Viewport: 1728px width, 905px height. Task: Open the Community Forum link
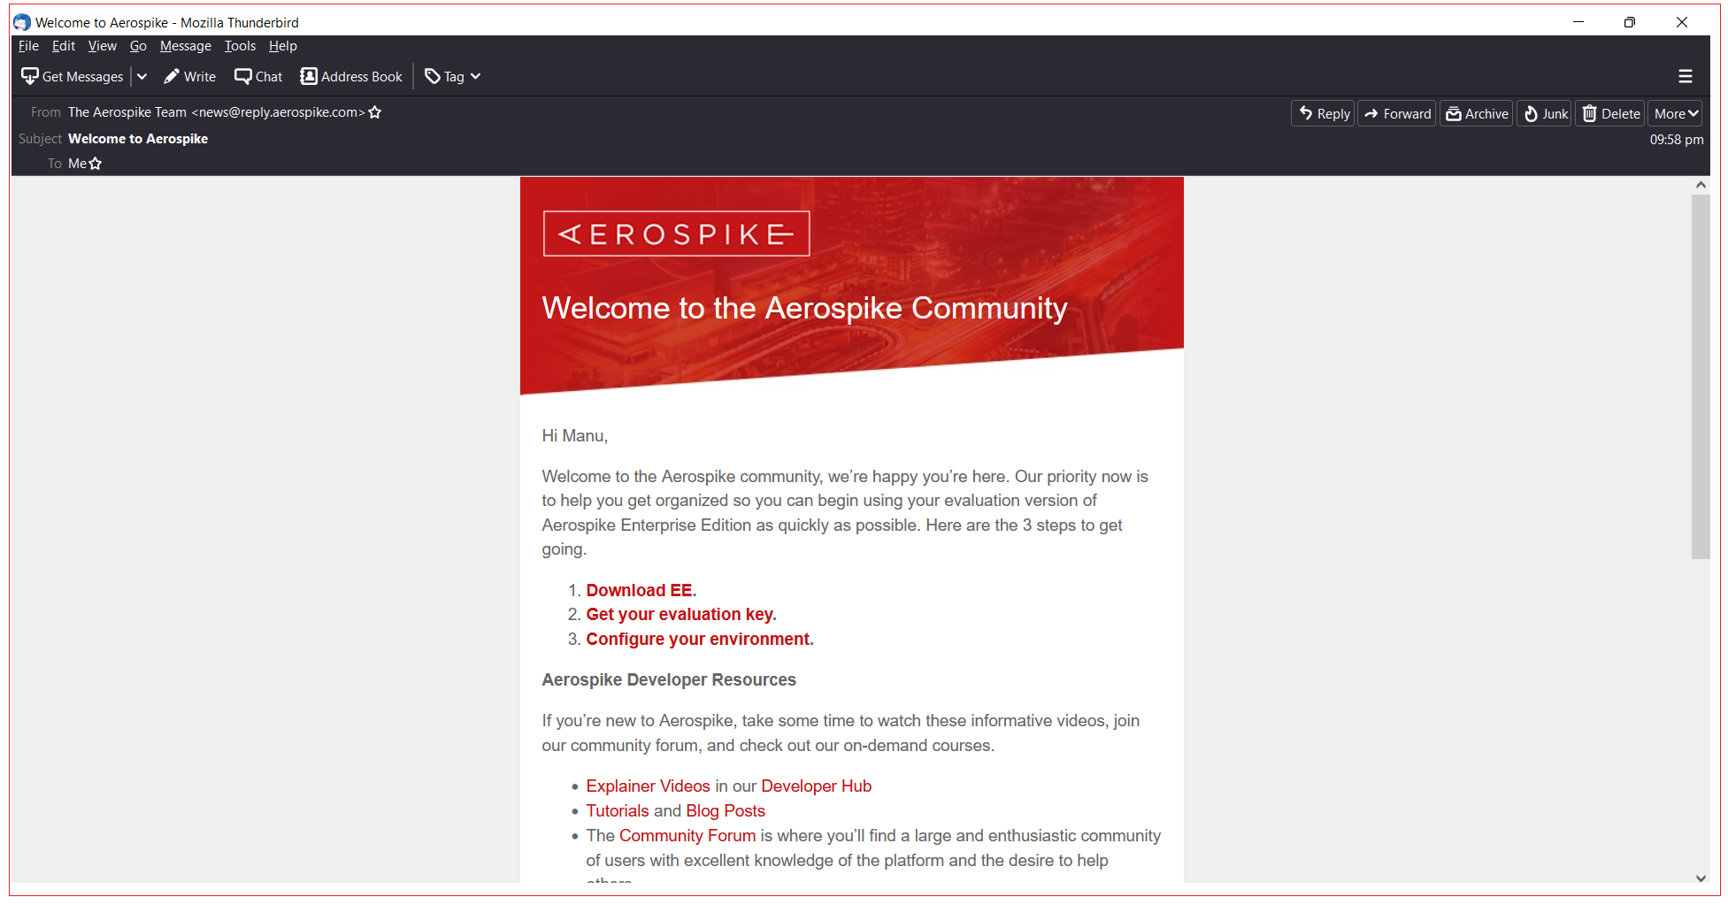click(687, 835)
